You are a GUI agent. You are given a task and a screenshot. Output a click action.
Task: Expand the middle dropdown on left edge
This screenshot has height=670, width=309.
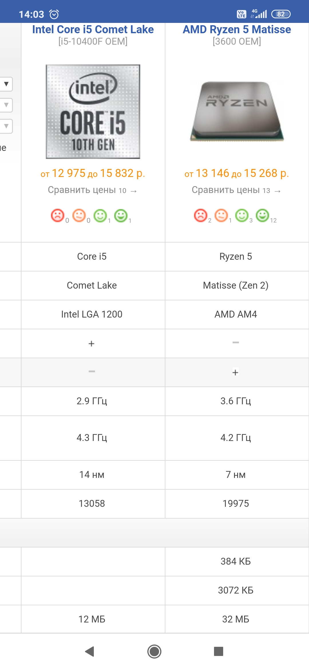(6, 105)
